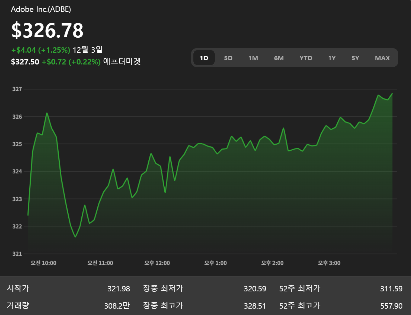Click the +$4.04 (+1.25%) change value

41,50
